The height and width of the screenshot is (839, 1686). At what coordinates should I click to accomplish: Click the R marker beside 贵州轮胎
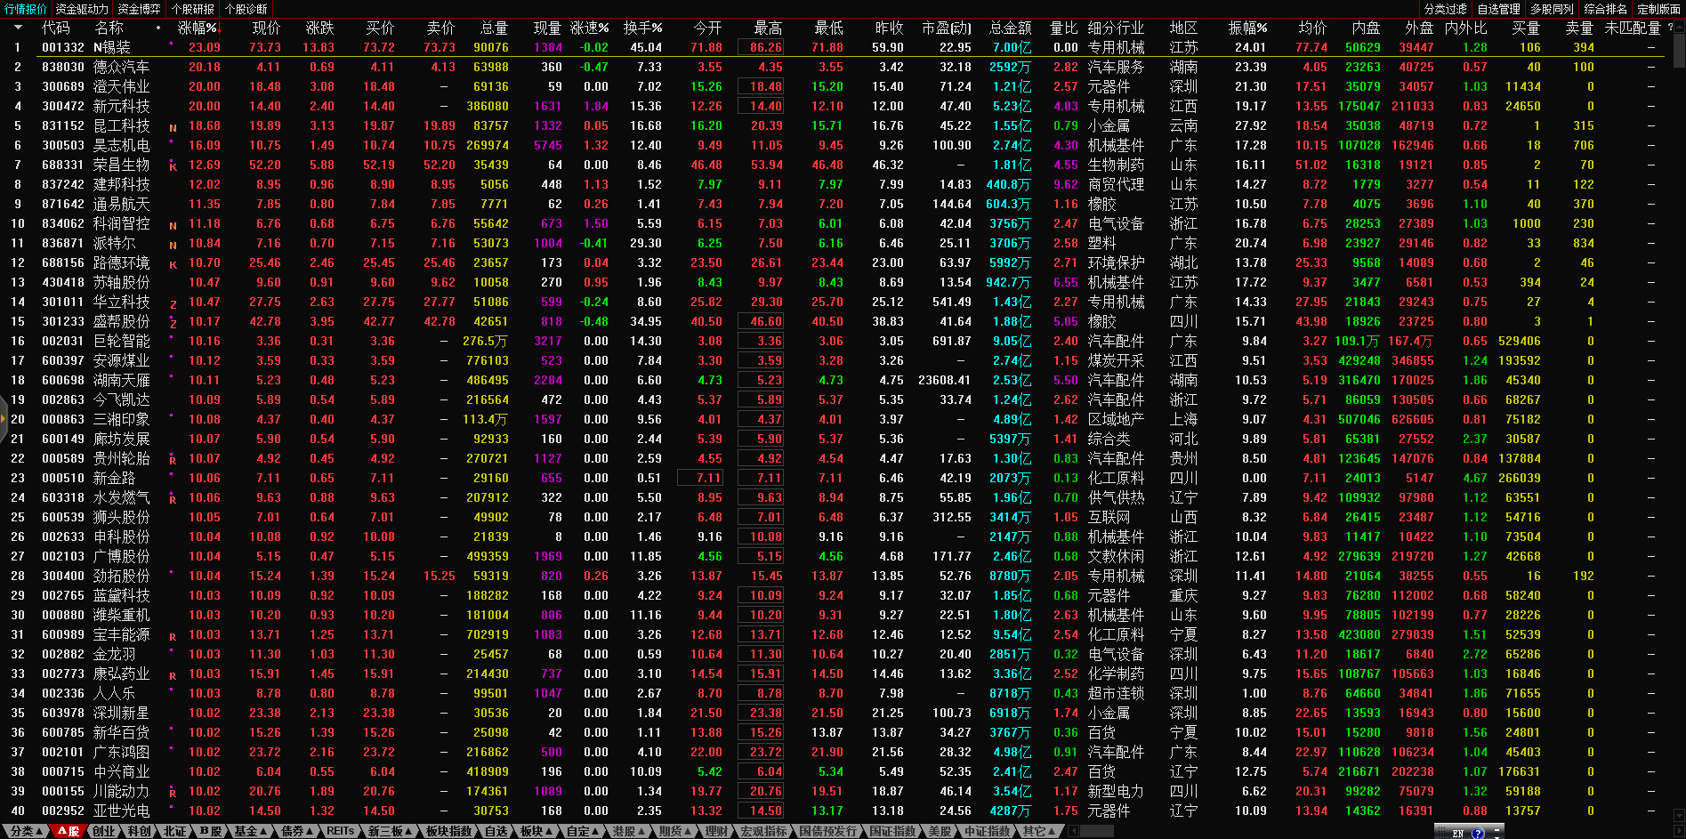(173, 461)
